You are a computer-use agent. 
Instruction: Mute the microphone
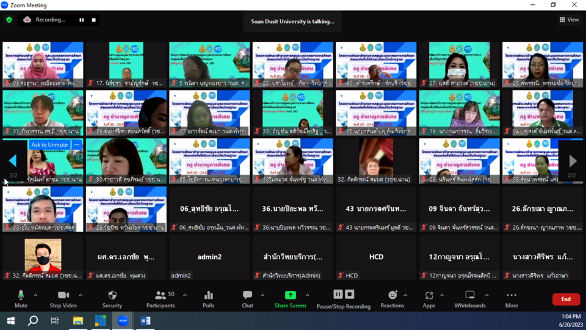pyautogui.click(x=21, y=298)
